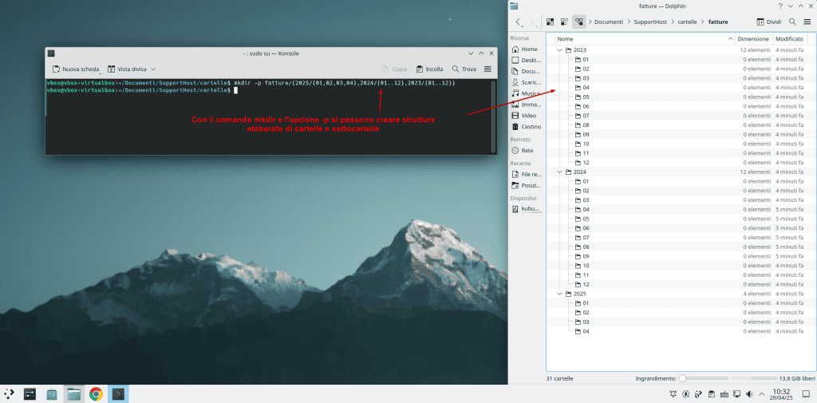Open Cestino (trash) in Dolphin sidebar

526,127
